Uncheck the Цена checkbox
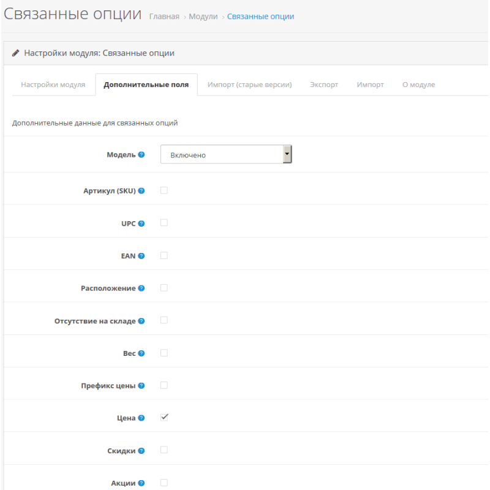 tap(164, 417)
